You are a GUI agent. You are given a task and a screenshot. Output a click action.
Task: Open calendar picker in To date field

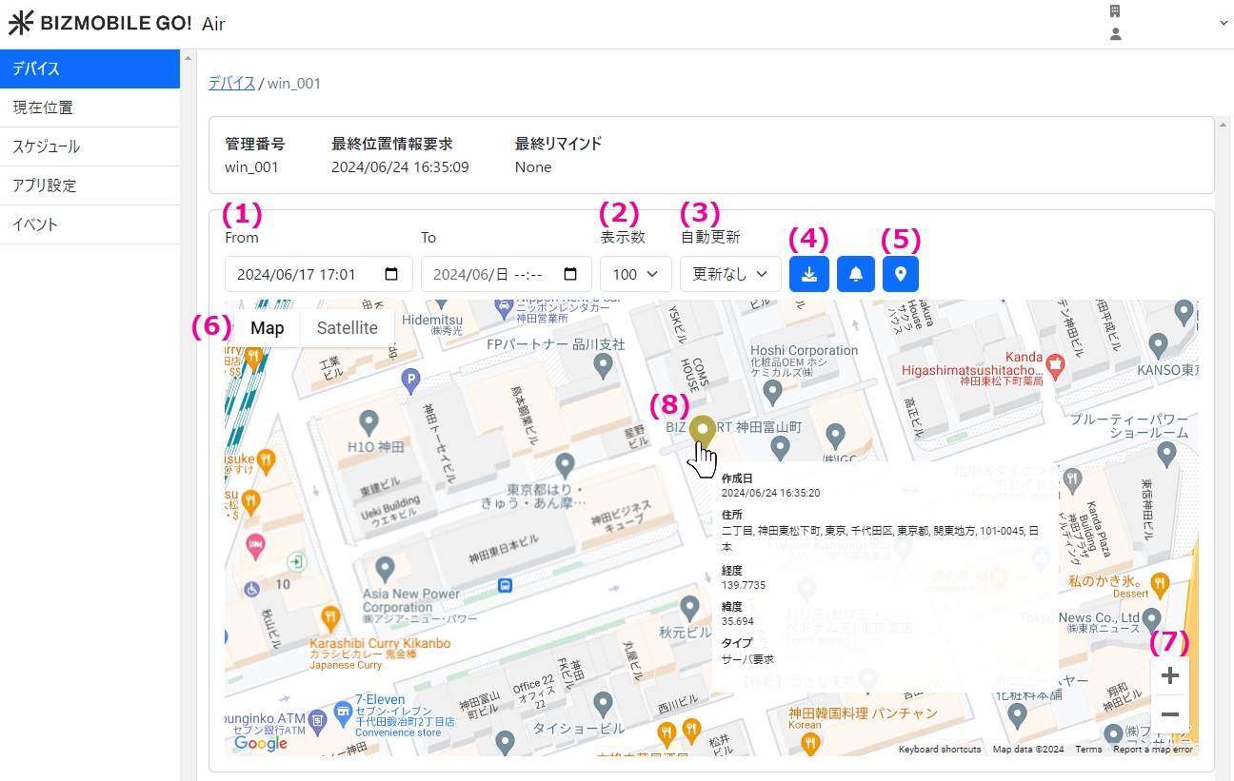[x=570, y=274]
